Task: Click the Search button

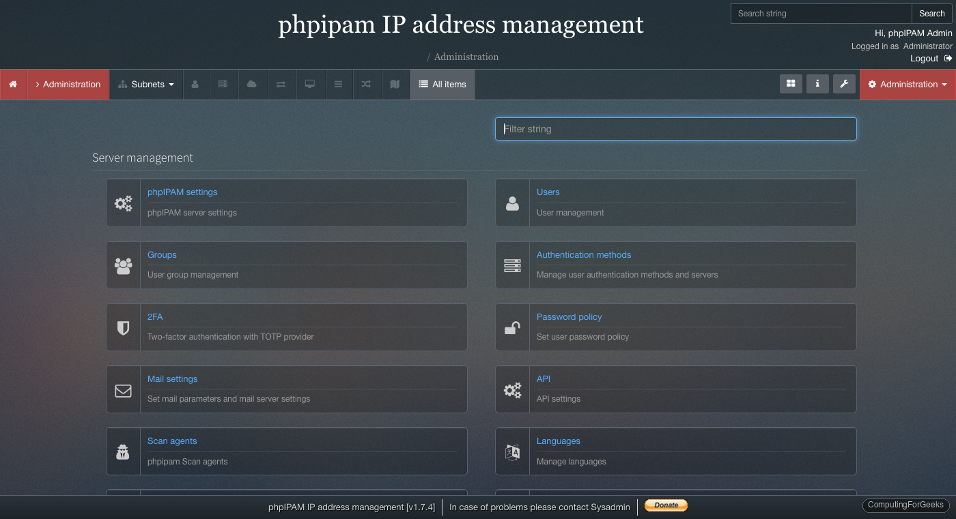Action: (x=931, y=13)
